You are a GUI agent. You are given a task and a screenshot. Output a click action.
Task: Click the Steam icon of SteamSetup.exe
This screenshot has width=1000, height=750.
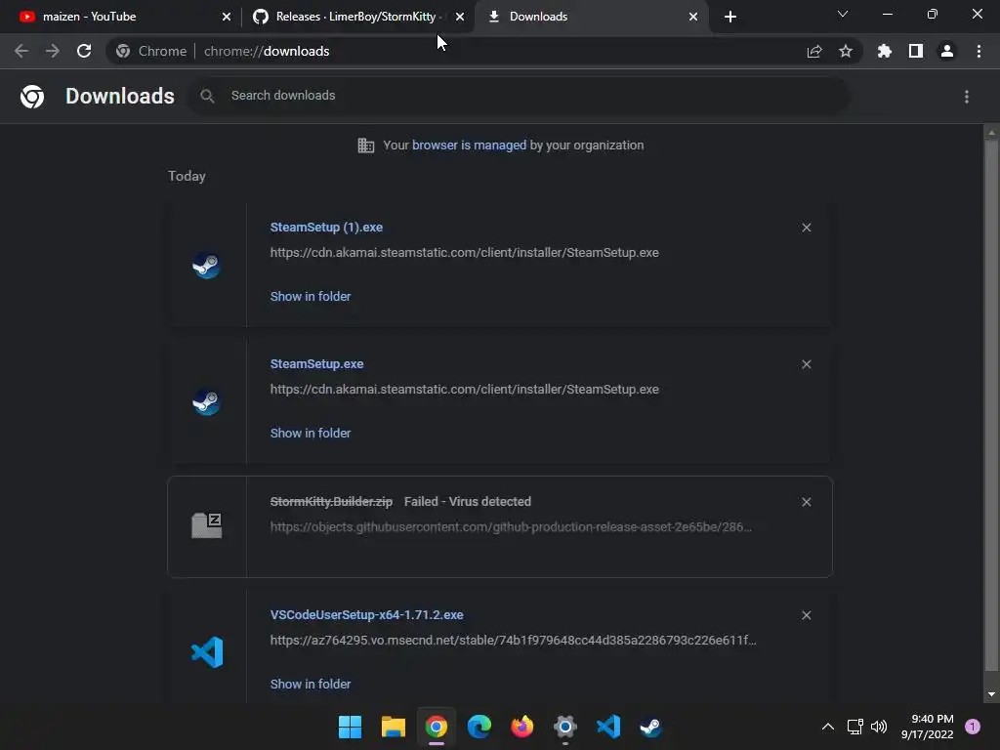pyautogui.click(x=207, y=401)
